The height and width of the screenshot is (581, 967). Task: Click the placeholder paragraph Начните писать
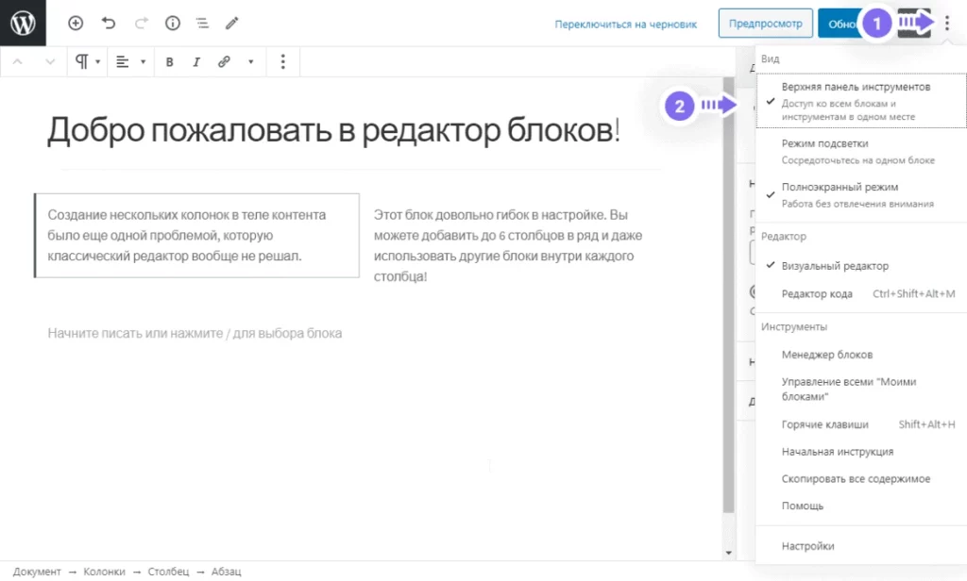[195, 333]
